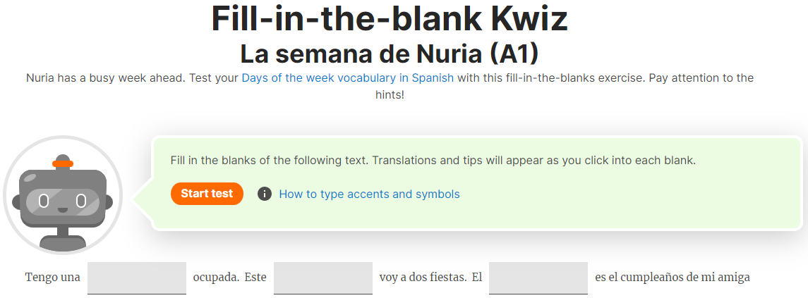The width and height of the screenshot is (808, 298).
Task: Open How to type accents and symbols
Action: [x=370, y=194]
